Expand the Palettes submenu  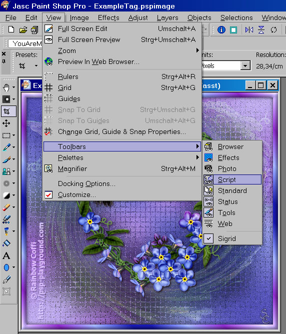pos(122,157)
